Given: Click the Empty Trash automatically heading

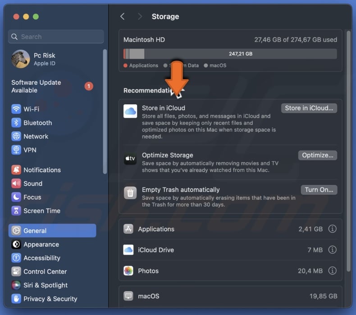Looking at the screenshot, I should [181, 190].
